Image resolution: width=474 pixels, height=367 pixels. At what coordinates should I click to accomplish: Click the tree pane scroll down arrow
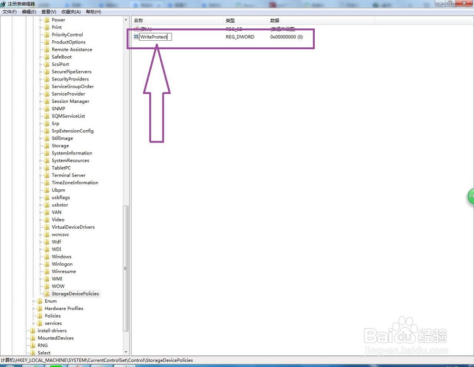(126, 352)
